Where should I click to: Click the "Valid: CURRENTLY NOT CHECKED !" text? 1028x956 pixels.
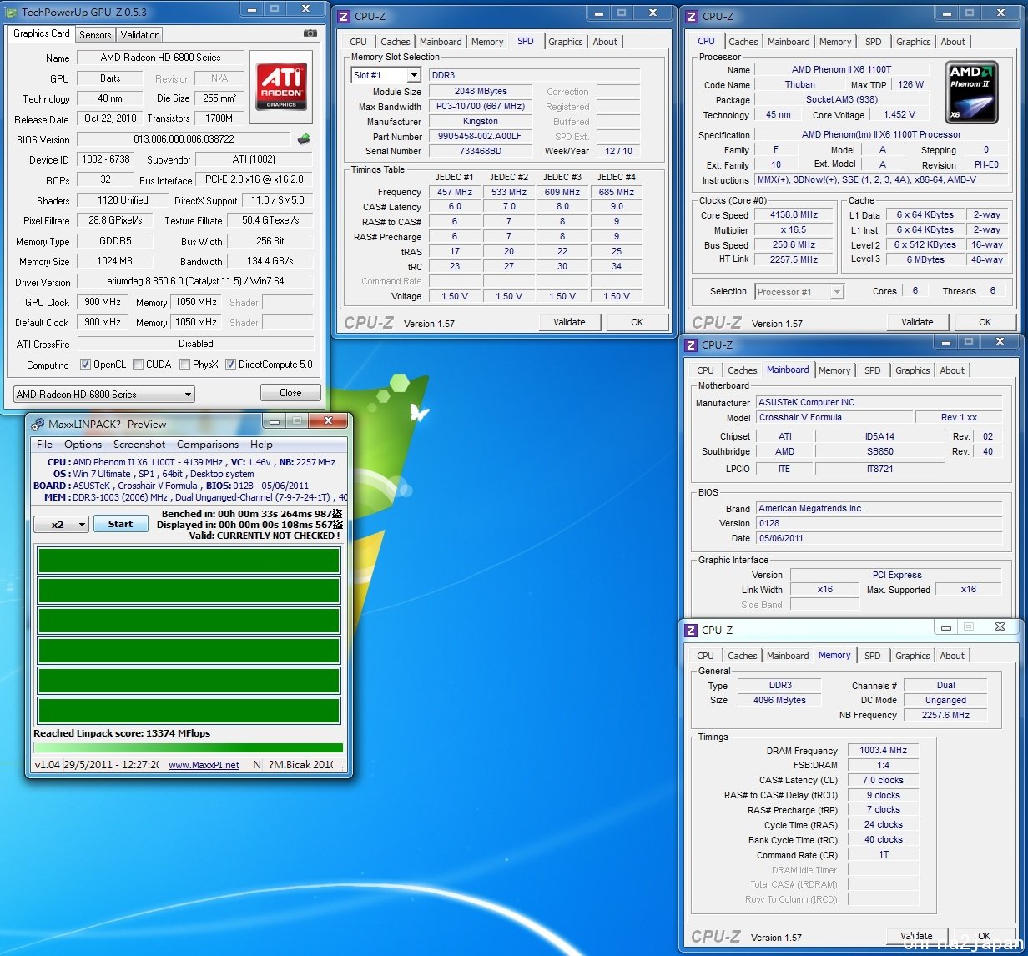264,536
